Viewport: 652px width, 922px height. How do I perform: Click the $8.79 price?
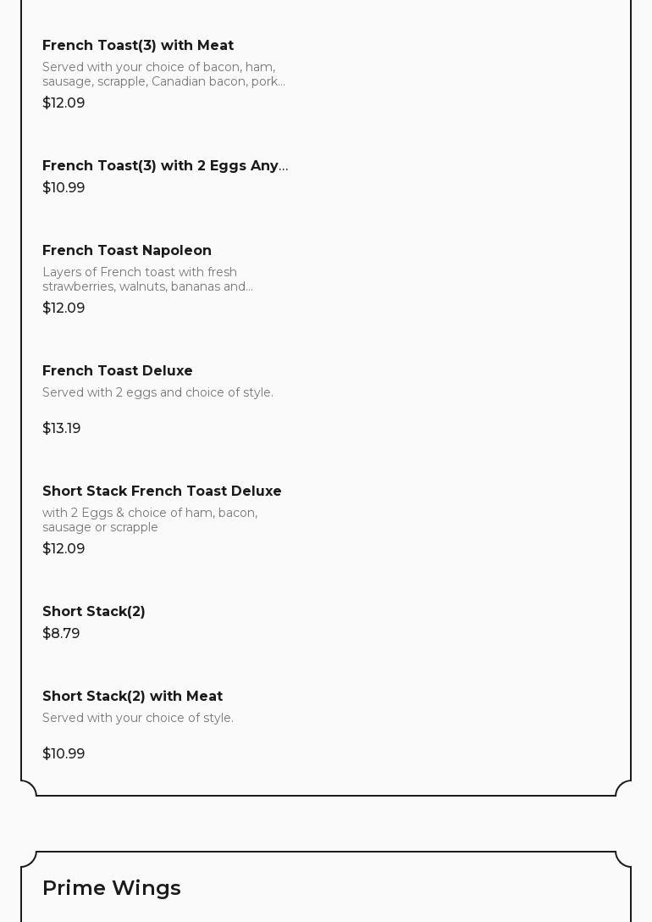61,634
